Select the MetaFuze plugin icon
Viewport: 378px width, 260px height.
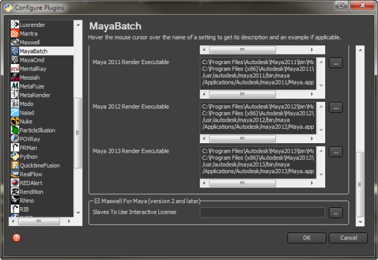click(x=15, y=86)
